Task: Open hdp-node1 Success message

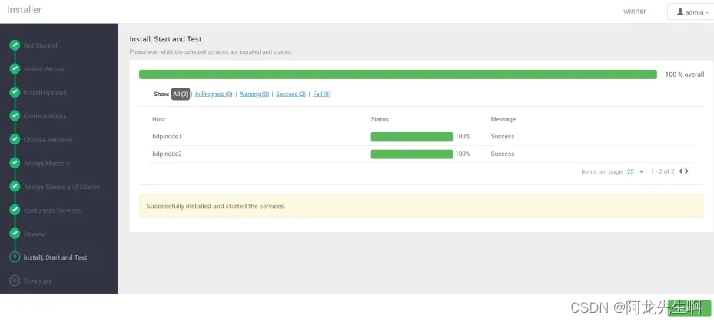Action: (502, 136)
